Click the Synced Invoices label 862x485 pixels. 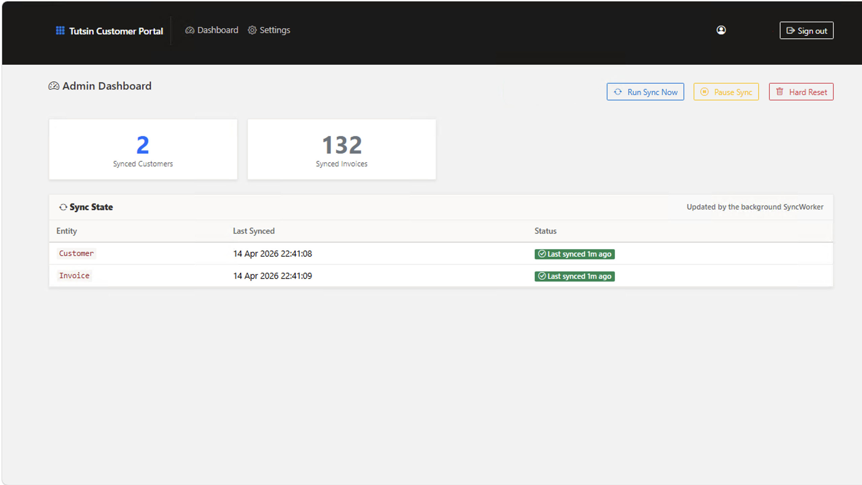tap(341, 164)
